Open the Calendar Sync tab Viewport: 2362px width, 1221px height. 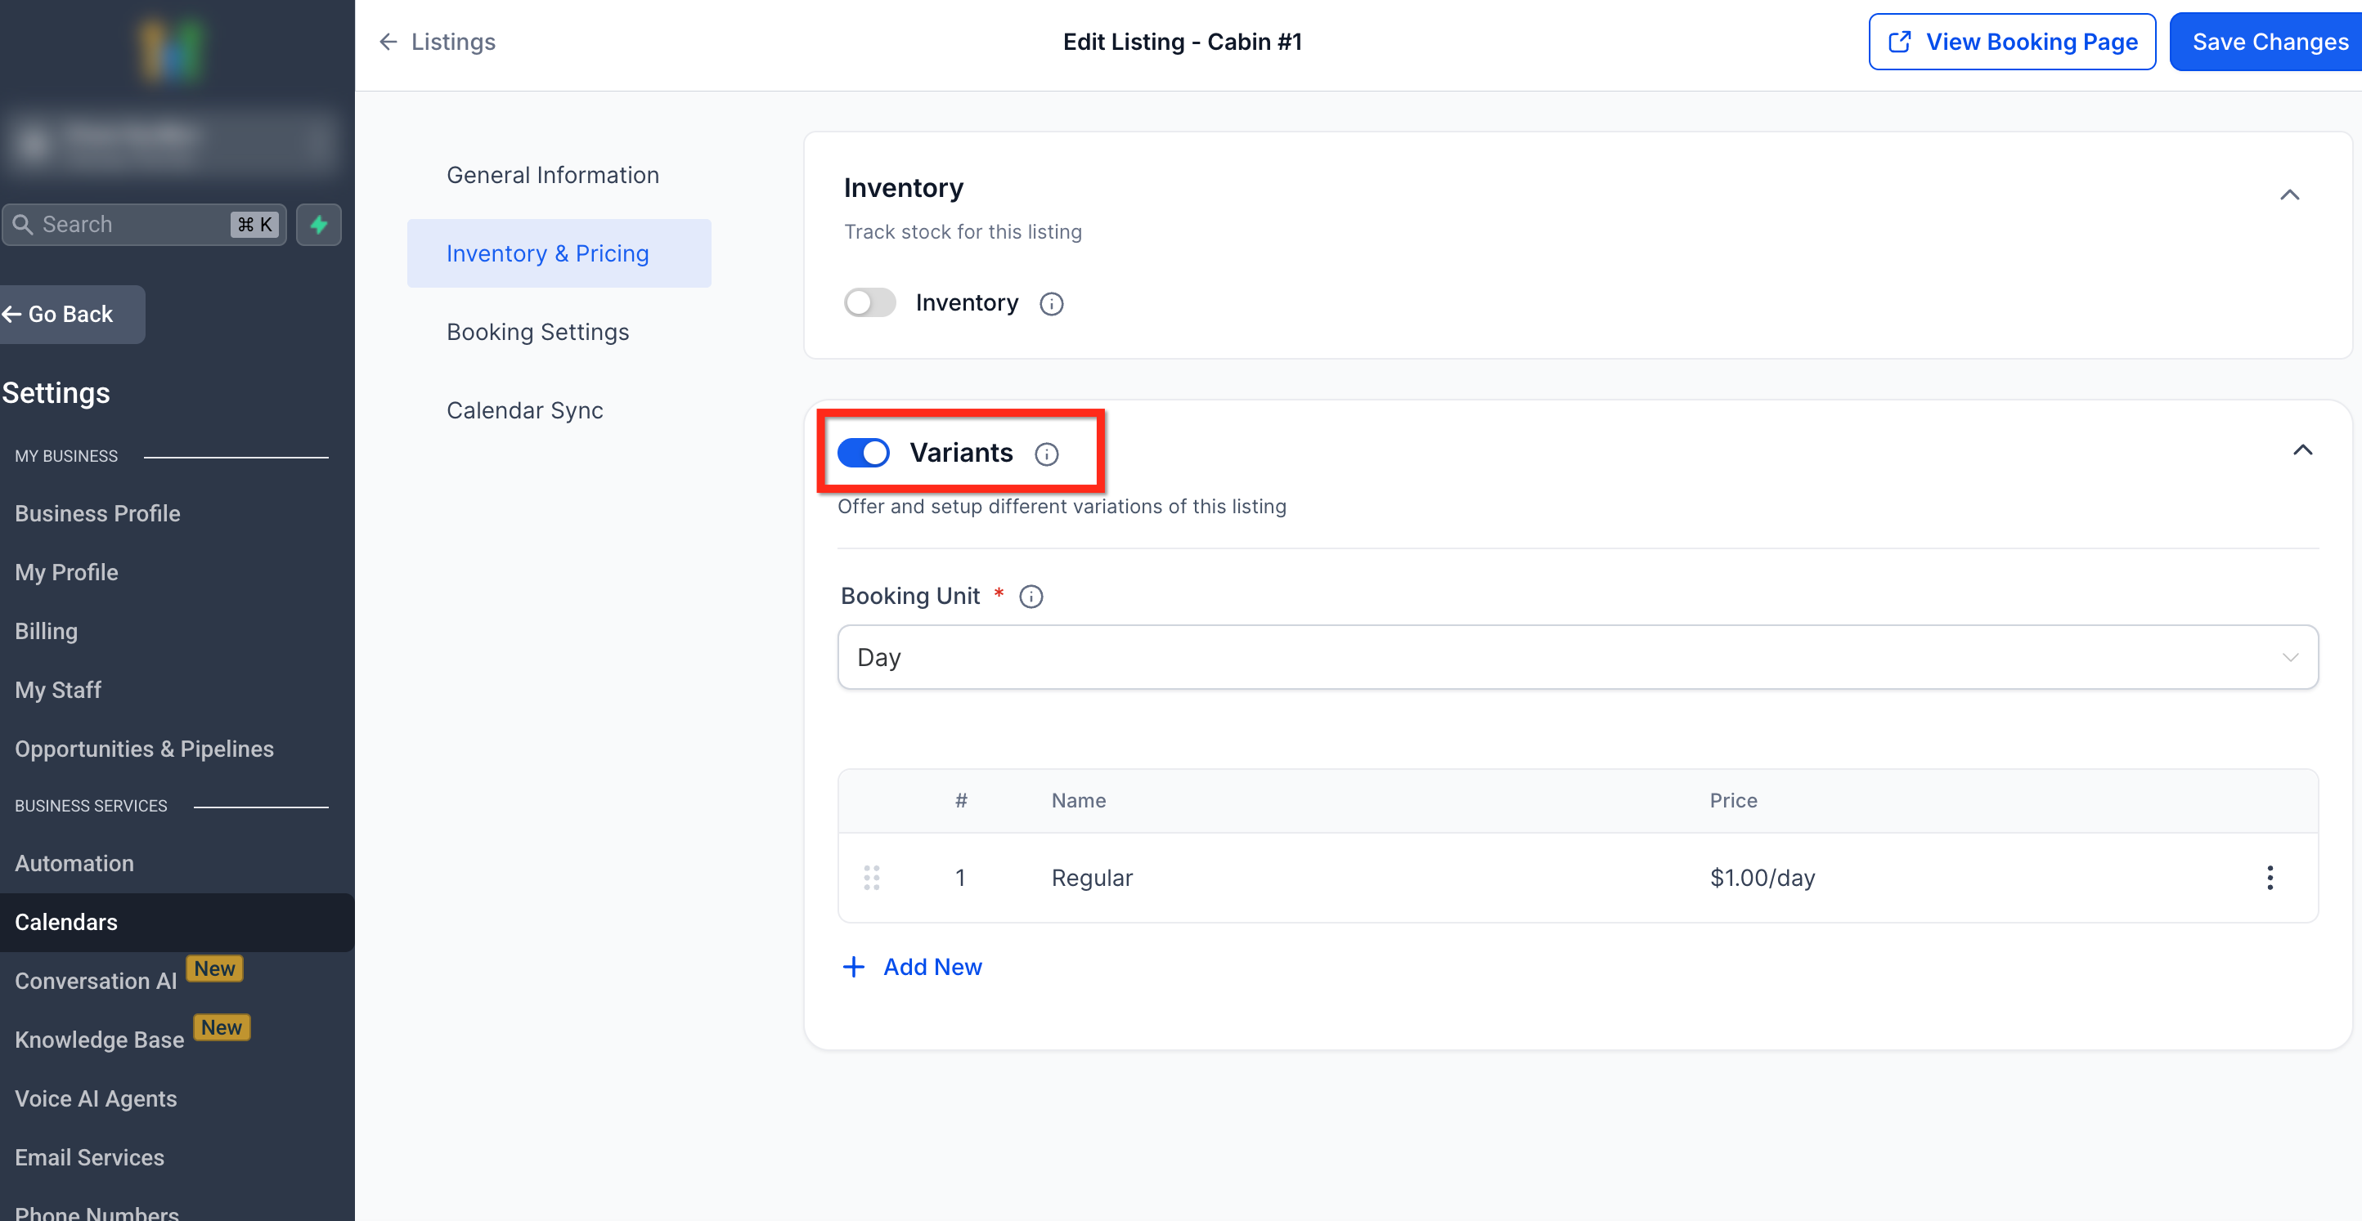pyautogui.click(x=524, y=410)
